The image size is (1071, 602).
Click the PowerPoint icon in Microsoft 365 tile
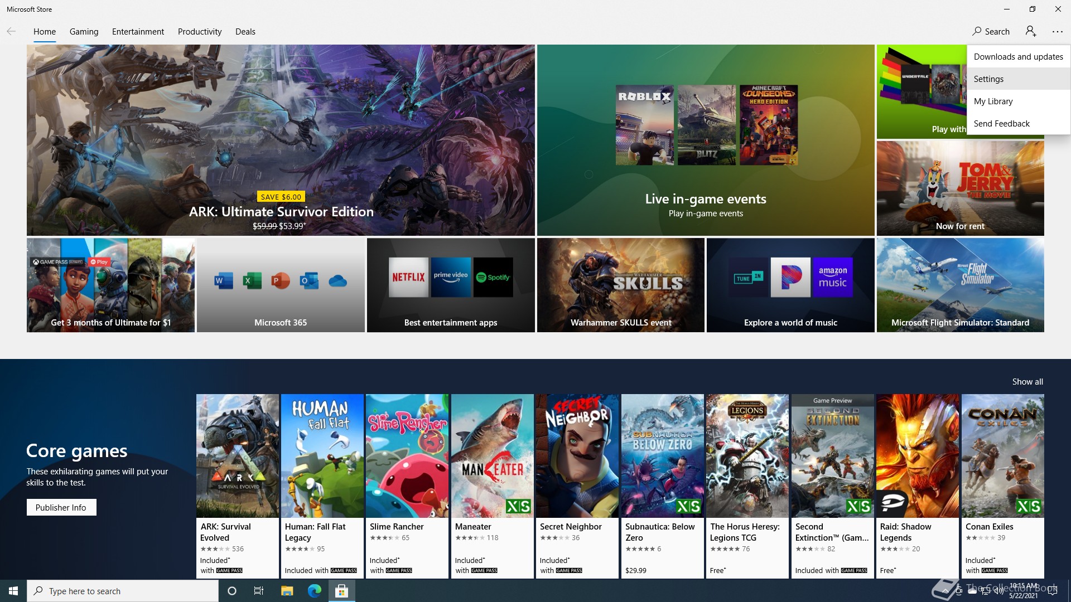(x=281, y=281)
